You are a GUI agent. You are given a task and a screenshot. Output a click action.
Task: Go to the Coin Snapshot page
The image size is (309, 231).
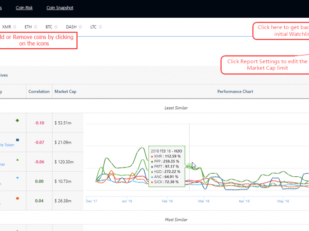click(x=60, y=8)
